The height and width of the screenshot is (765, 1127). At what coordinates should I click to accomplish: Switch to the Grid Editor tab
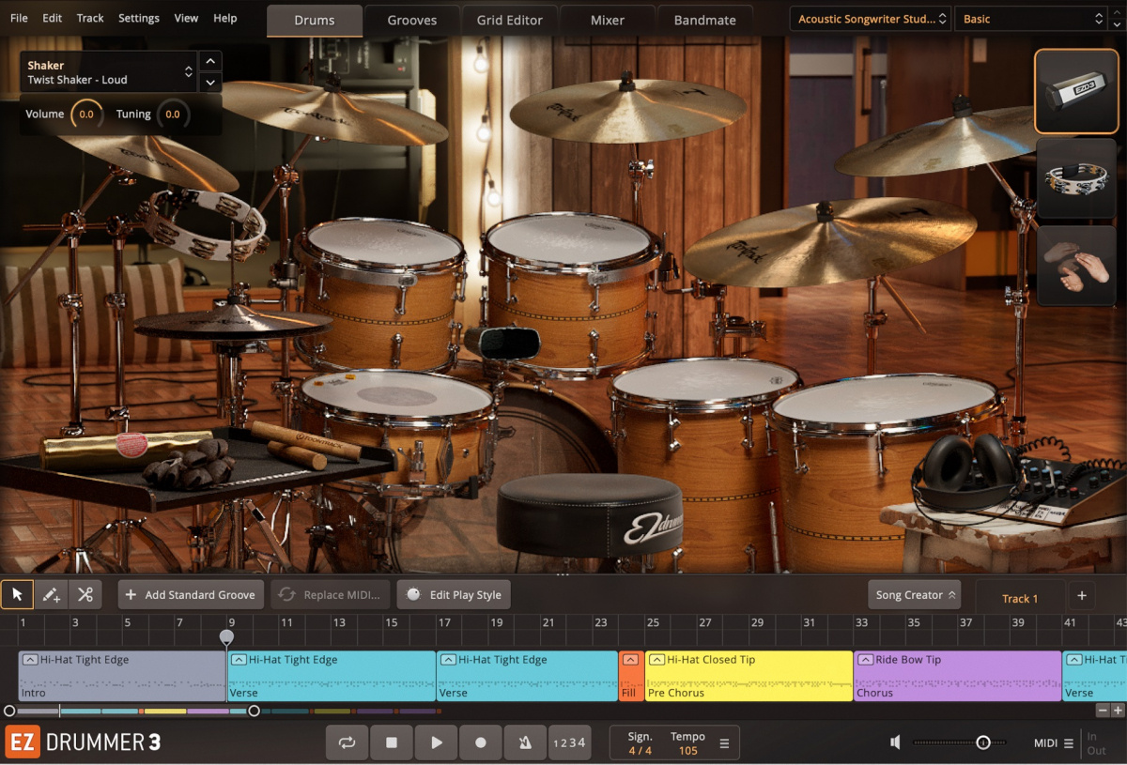tap(509, 19)
